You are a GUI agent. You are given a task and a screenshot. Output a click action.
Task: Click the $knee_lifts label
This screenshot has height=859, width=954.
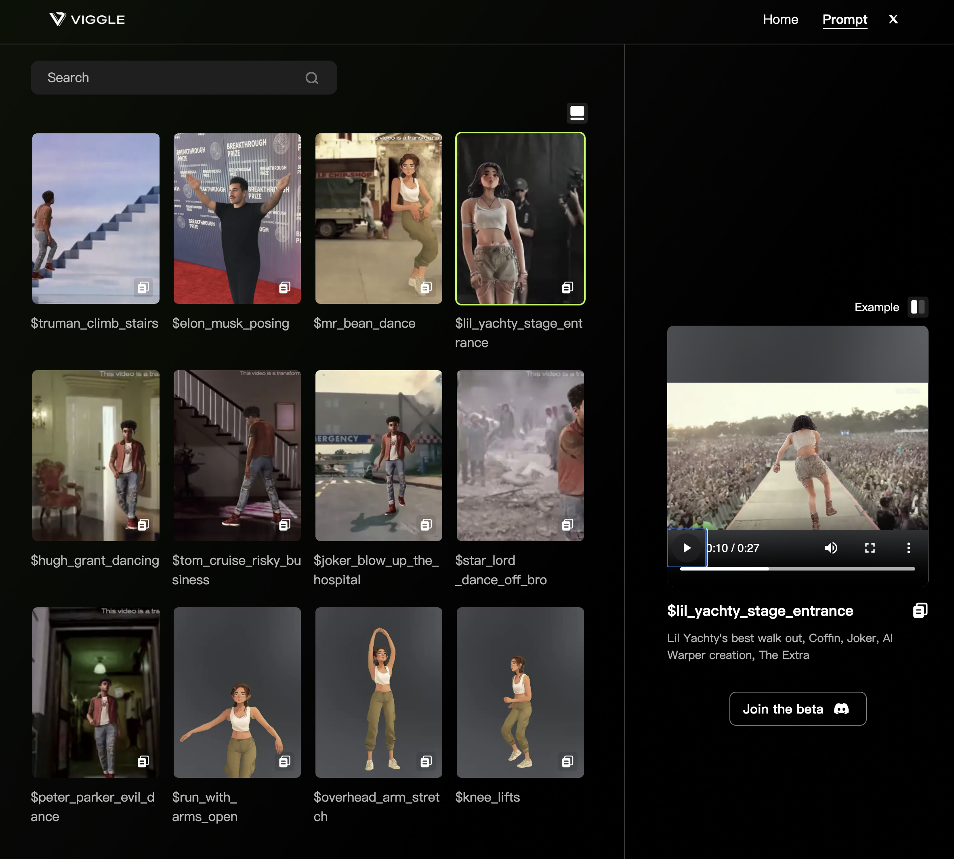488,798
